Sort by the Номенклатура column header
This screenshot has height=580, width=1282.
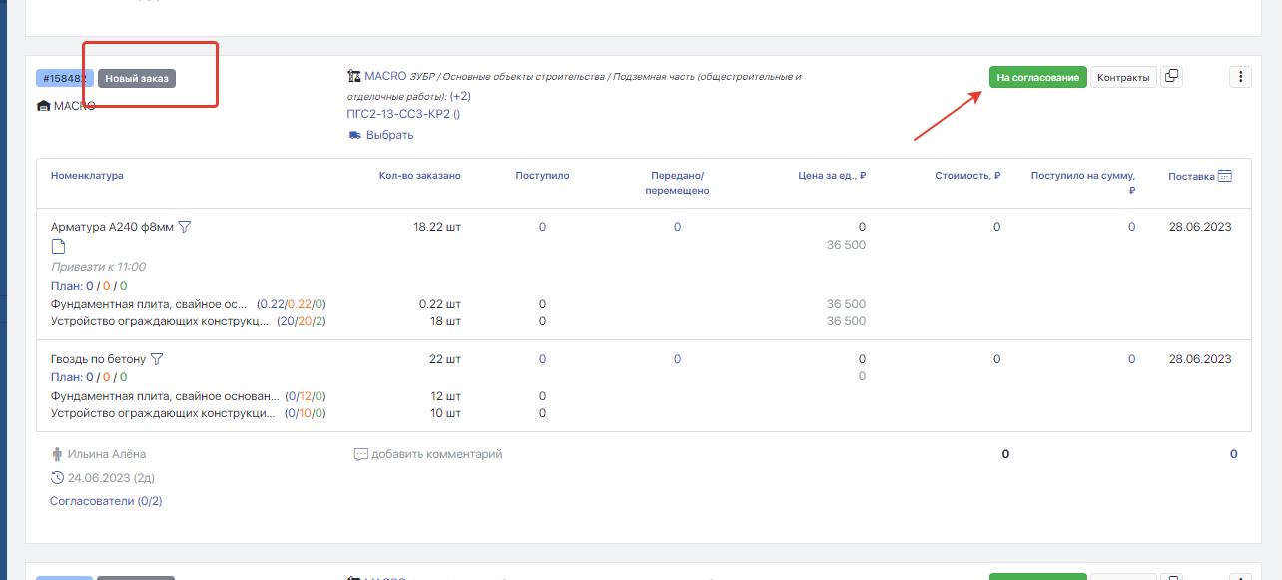click(87, 176)
